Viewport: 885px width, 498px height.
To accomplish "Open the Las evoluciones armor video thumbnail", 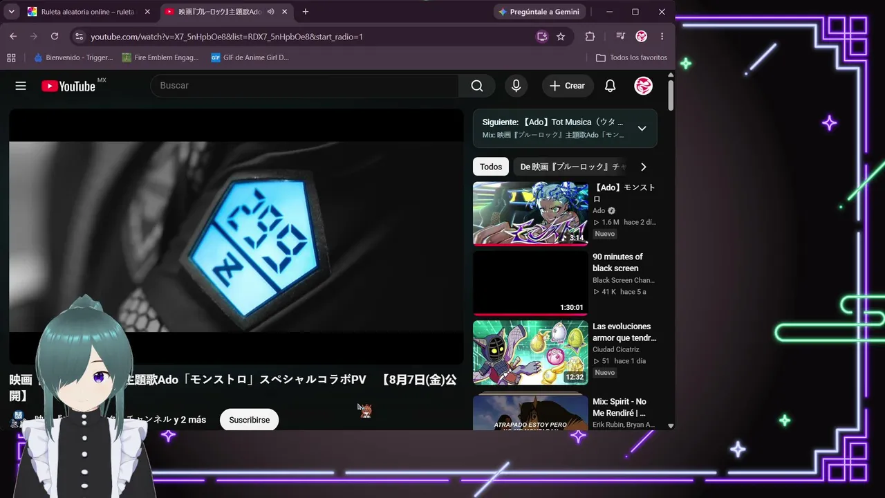I will tap(530, 353).
